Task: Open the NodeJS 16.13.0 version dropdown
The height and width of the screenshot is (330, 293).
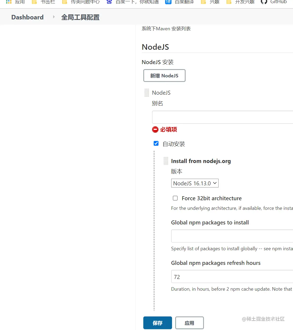Action: click(x=195, y=183)
